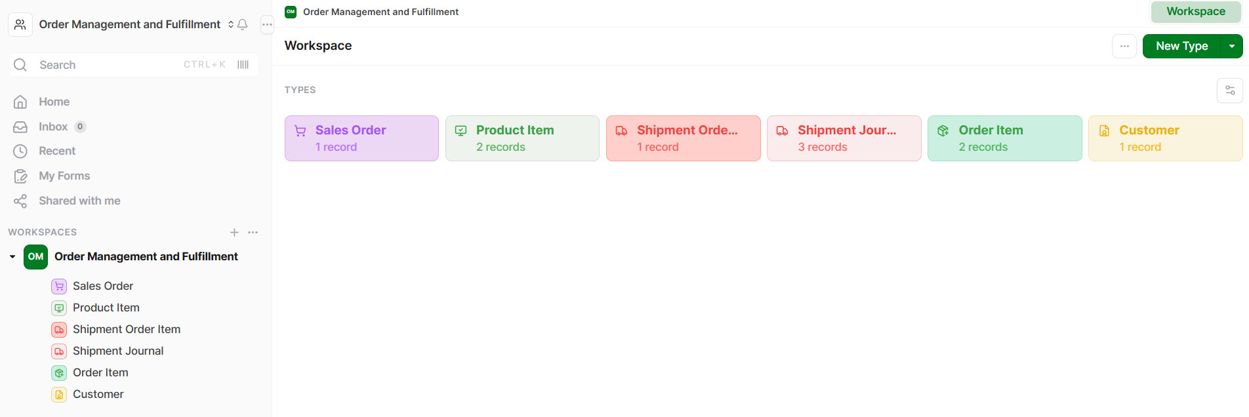Click the Order Item box icon in sidebar
The width and height of the screenshot is (1249, 417).
[59, 372]
